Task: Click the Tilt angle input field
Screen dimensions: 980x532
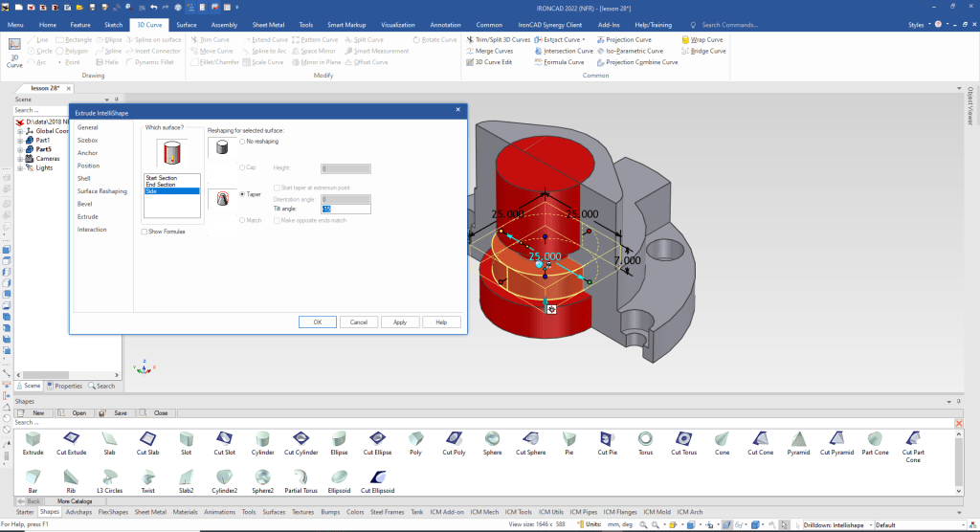Action: point(345,209)
